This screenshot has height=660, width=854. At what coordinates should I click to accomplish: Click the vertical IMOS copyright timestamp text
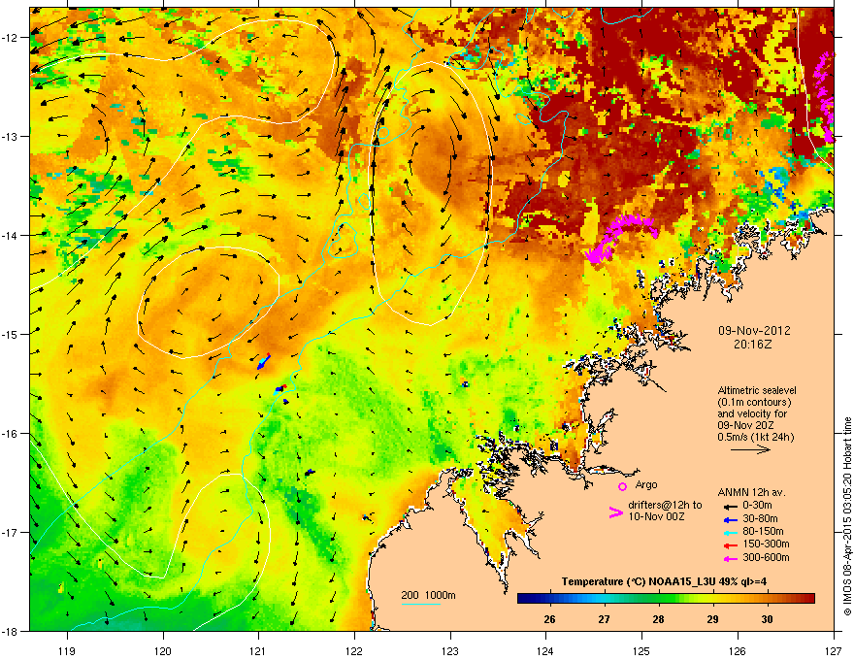847,516
